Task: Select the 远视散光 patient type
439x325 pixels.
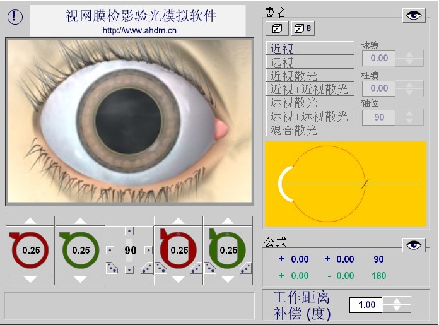Action: point(310,102)
